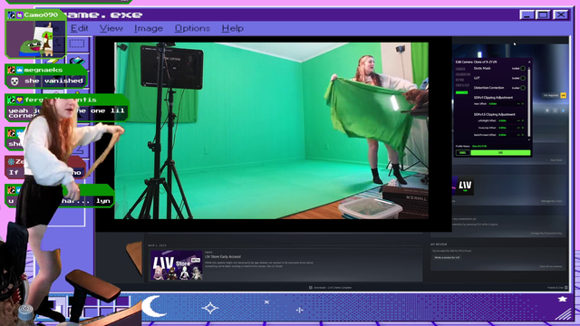The image size is (580, 326).
Task: Toggle Distortion Correction enabled switch
Action: tap(523, 88)
